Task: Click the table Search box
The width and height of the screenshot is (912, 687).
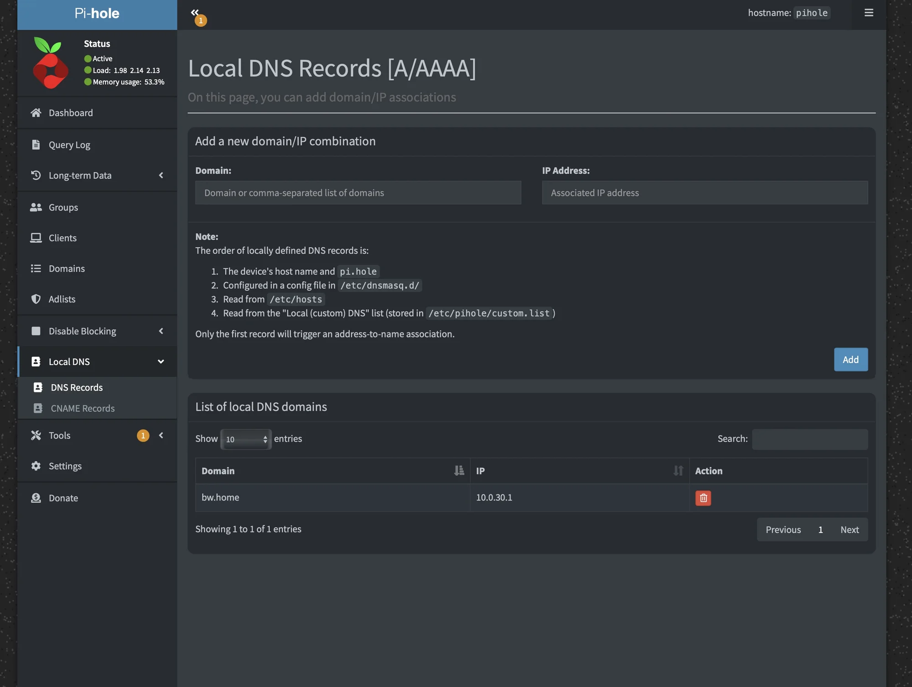Action: pyautogui.click(x=810, y=439)
